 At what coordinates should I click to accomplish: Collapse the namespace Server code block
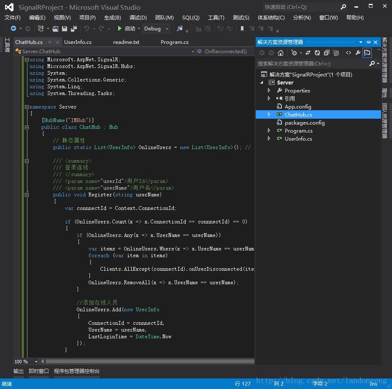27,107
